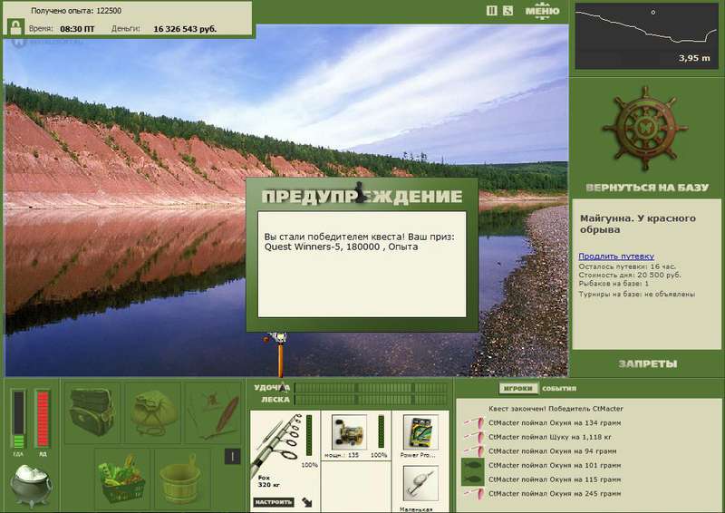Click the ship wheel icon

coord(644,128)
